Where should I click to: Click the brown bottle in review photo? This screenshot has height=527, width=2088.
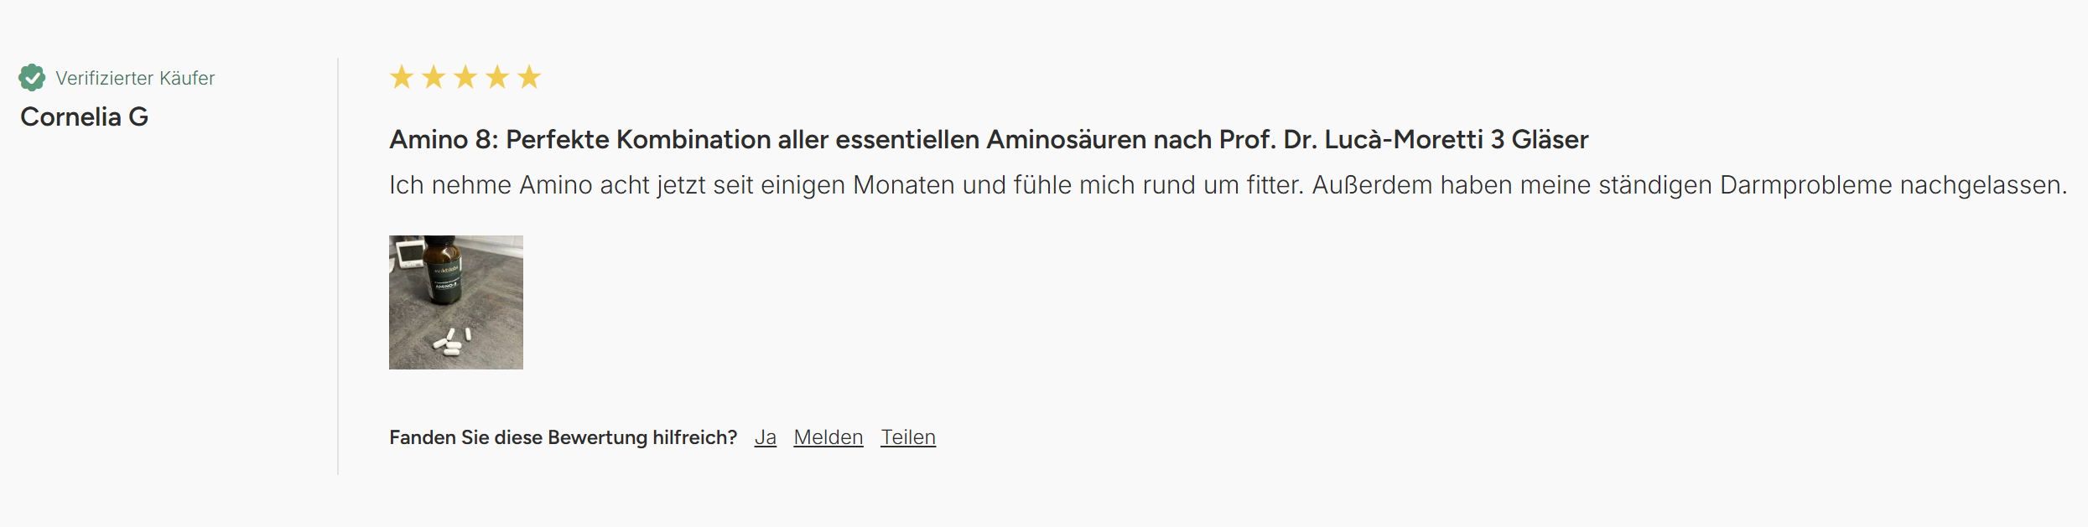[443, 270]
